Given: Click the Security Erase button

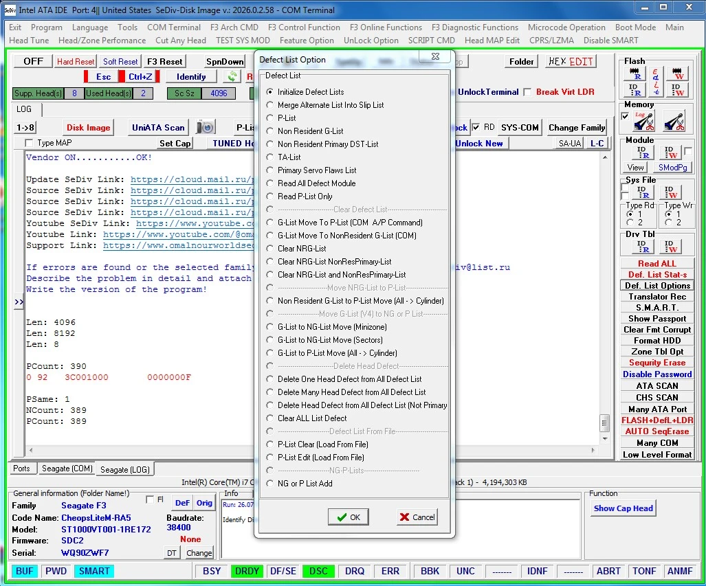Looking at the screenshot, I should coord(657,363).
